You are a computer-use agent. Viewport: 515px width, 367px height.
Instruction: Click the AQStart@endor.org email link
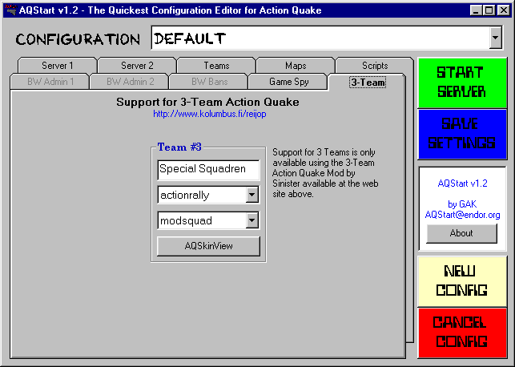(x=462, y=215)
